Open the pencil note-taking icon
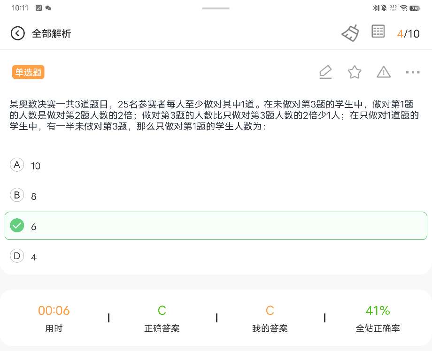 tap(325, 72)
